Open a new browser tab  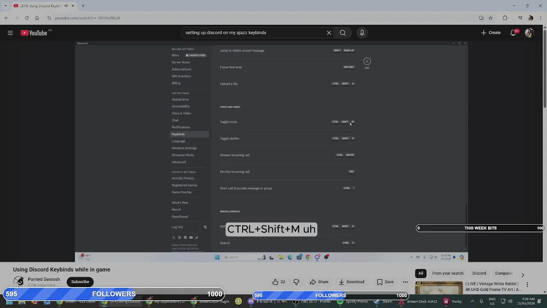pos(83,6)
